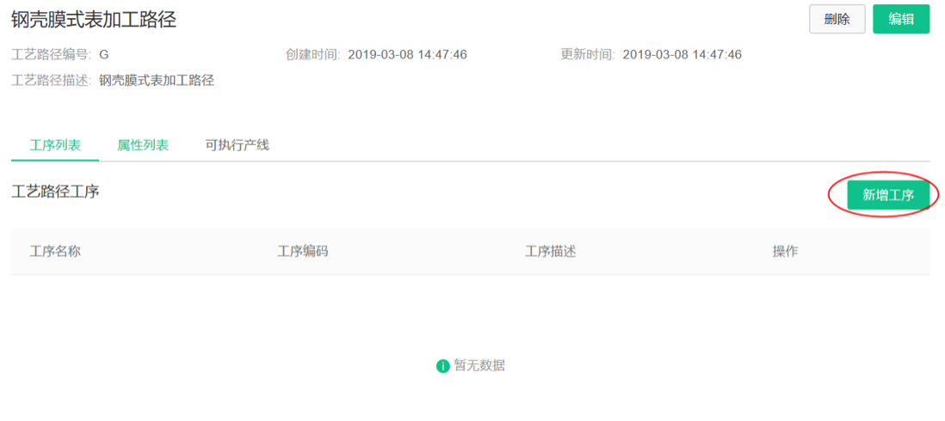Click the 工序名称 column header
Viewport: 945px width, 421px height.
coord(55,252)
